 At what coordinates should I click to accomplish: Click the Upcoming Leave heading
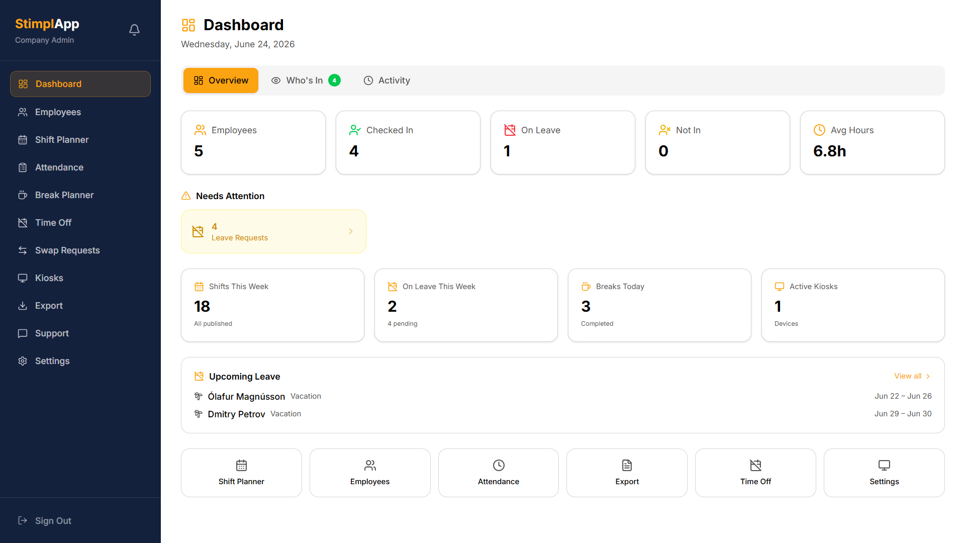click(x=244, y=377)
